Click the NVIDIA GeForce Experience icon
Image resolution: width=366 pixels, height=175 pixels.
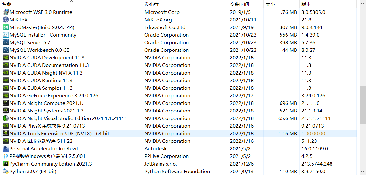pos(6,95)
